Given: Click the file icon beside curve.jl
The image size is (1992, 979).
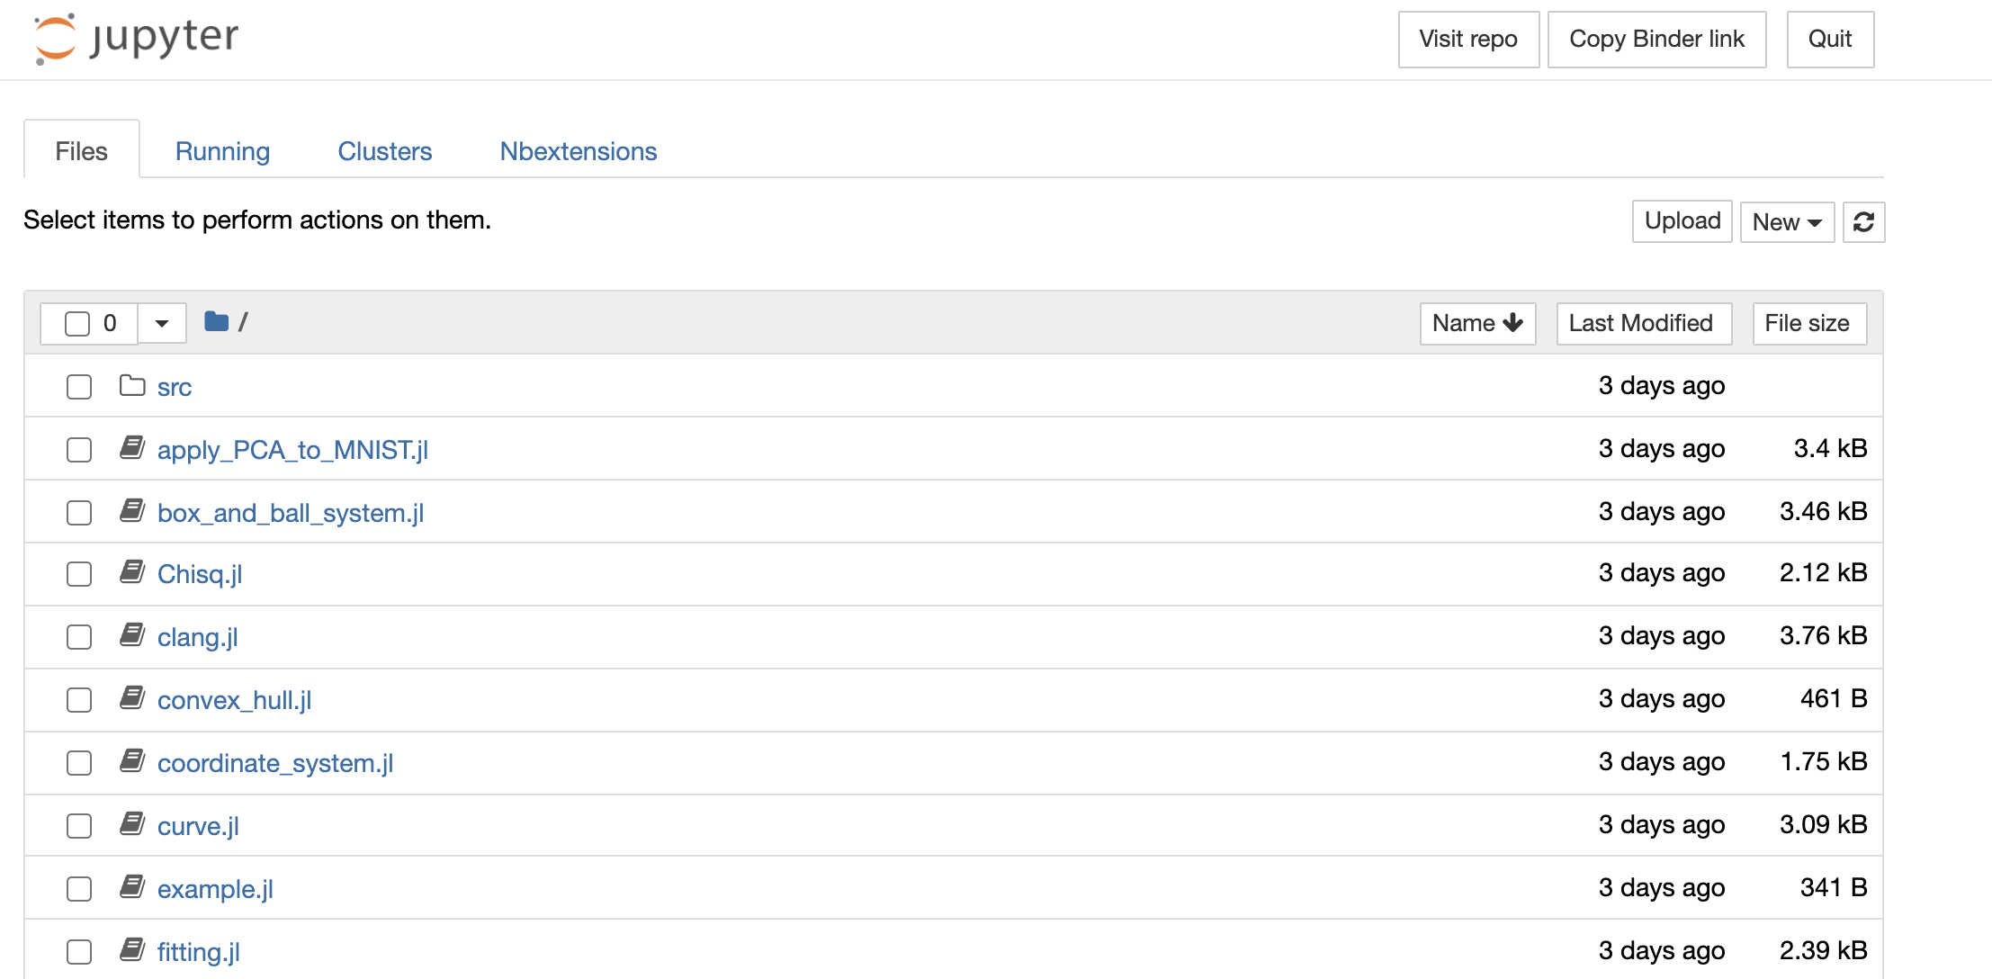Looking at the screenshot, I should pos(132,824).
